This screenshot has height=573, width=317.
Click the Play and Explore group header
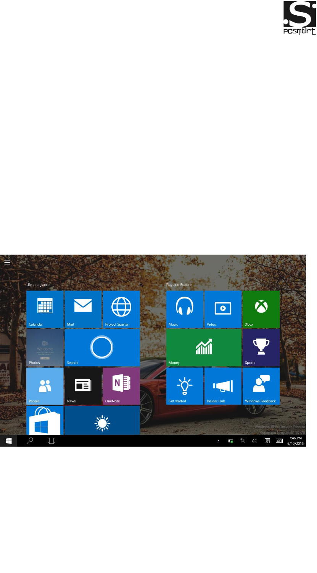[x=179, y=285]
